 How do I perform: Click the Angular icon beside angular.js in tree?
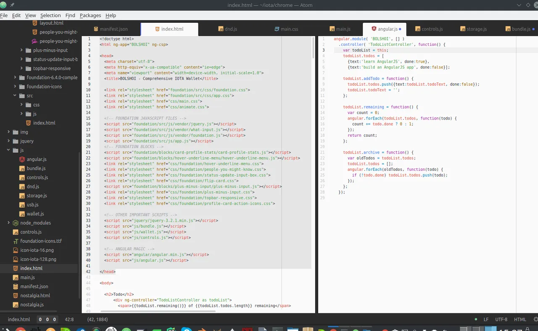22,159
